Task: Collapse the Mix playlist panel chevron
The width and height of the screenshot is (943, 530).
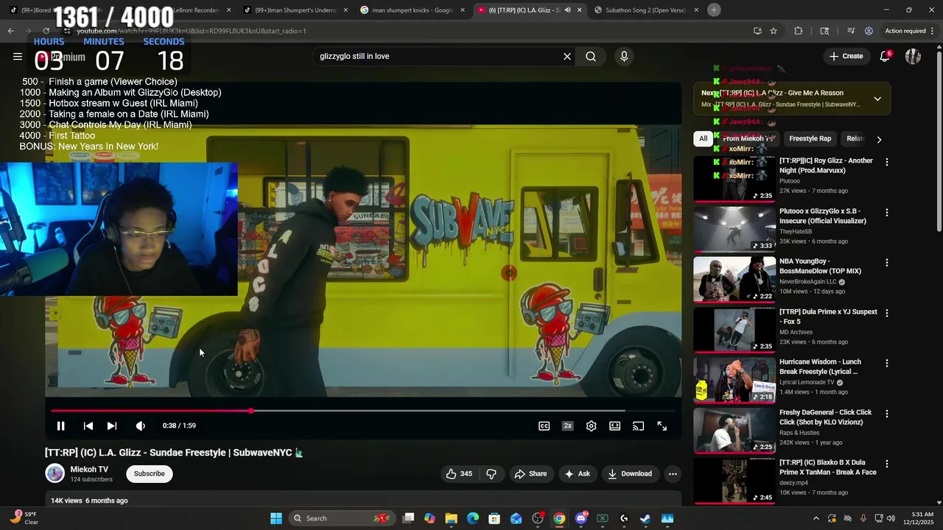Action: pyautogui.click(x=877, y=99)
